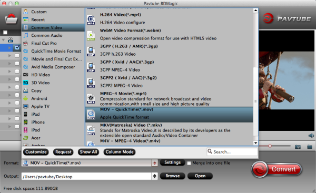
Task: Open the Android robot icon
Action: pyautogui.click(x=26, y=98)
